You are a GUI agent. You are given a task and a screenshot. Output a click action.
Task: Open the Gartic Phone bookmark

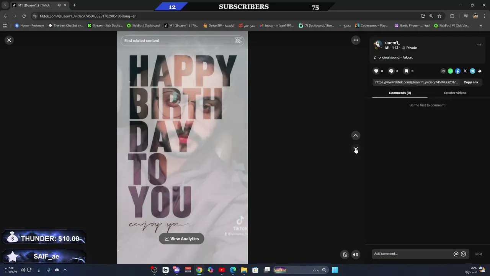tap(412, 26)
